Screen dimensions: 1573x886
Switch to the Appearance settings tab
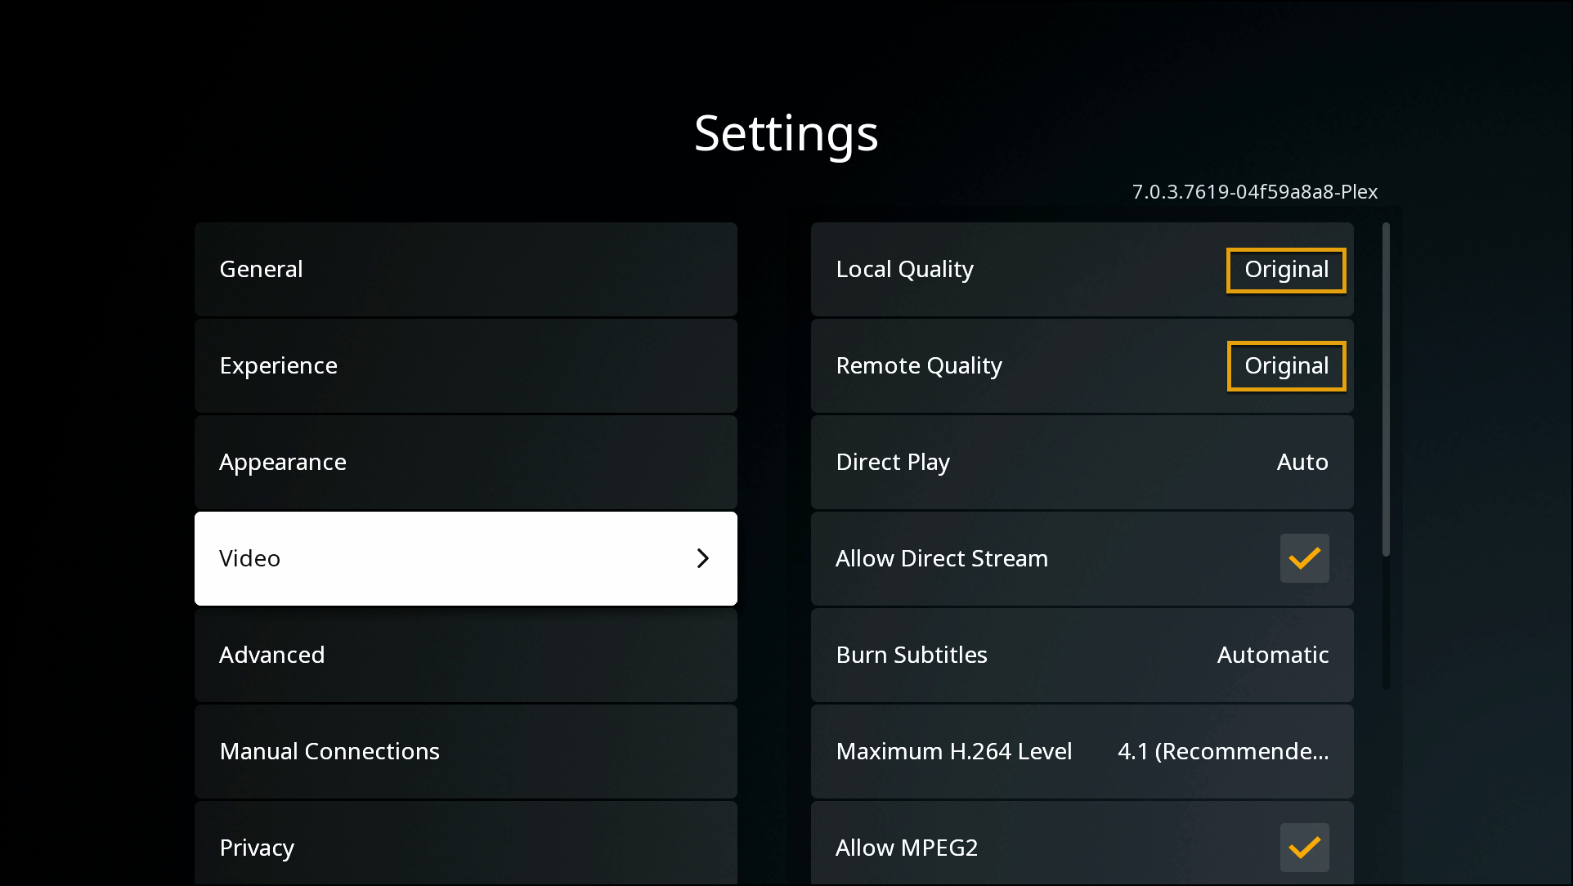465,462
